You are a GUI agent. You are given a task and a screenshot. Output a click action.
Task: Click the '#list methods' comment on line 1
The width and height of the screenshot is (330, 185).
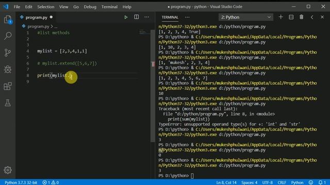click(54, 33)
